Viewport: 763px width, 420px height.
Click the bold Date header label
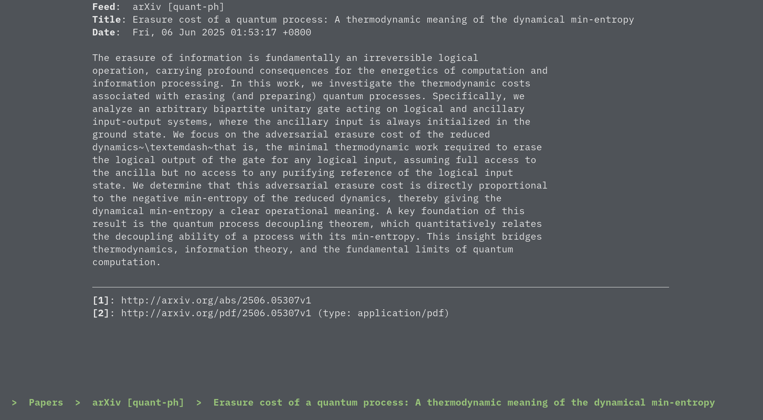(103, 33)
